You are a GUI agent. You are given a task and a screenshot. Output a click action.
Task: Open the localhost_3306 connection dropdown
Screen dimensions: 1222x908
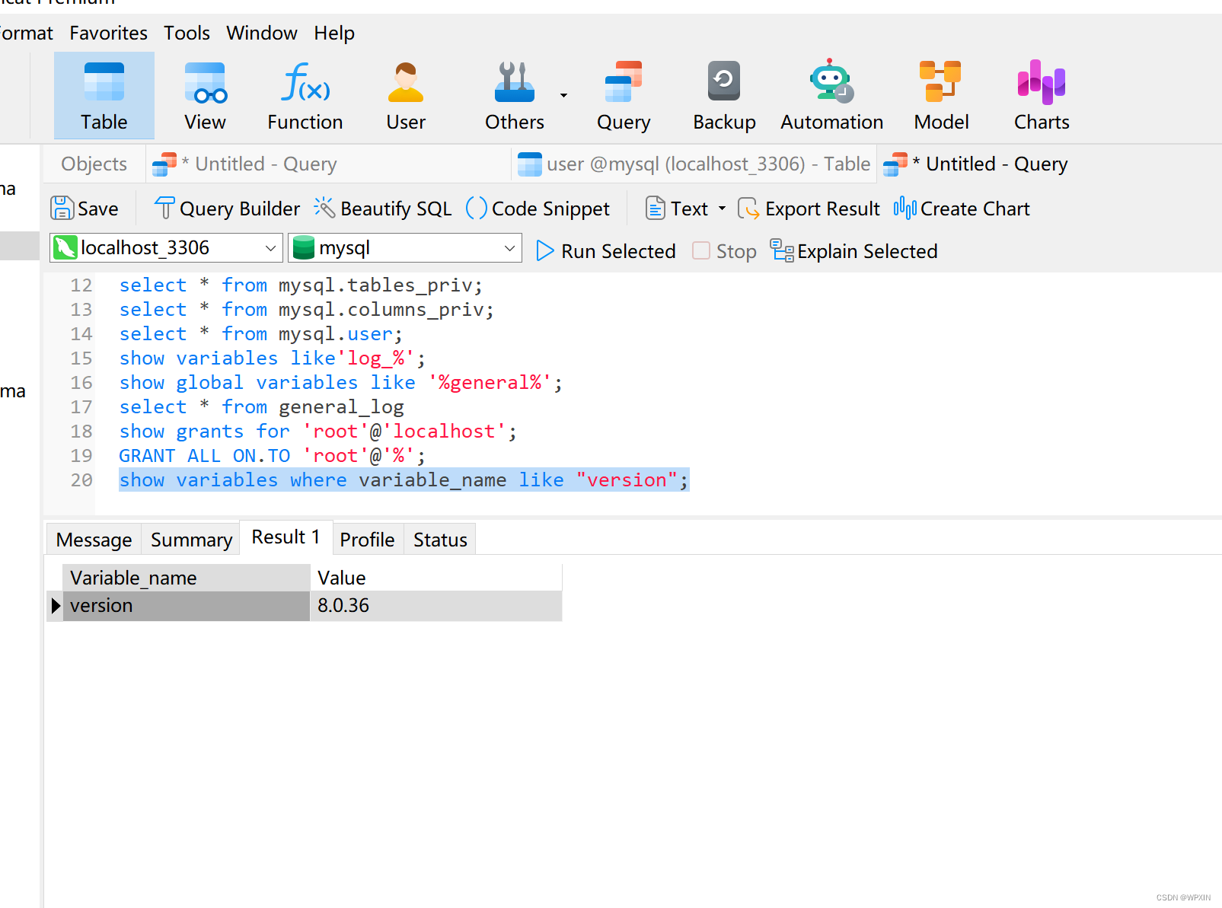click(x=270, y=247)
